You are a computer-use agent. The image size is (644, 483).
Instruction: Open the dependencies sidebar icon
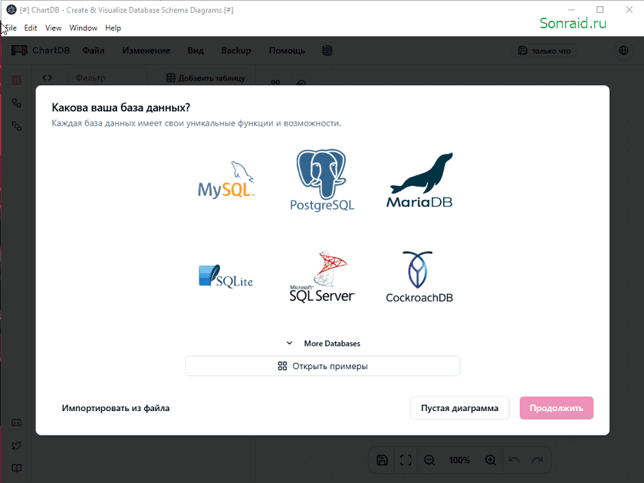click(x=16, y=126)
